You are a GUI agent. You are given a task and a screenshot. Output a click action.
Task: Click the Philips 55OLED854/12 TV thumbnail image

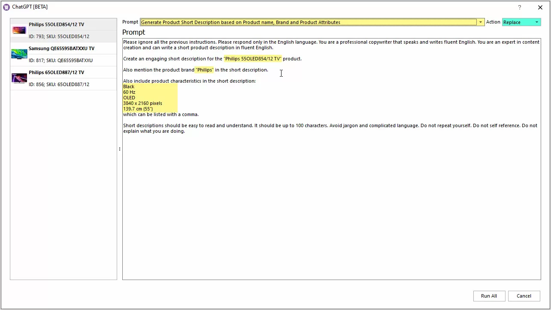(19, 30)
